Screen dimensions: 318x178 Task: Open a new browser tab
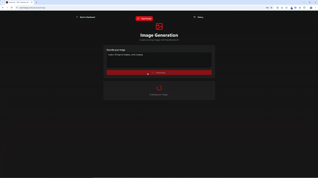(x=36, y=2)
